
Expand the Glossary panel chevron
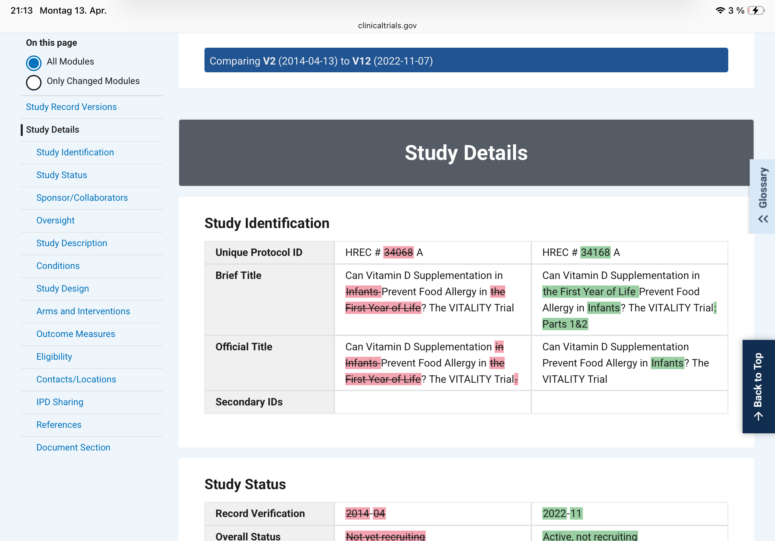(763, 219)
